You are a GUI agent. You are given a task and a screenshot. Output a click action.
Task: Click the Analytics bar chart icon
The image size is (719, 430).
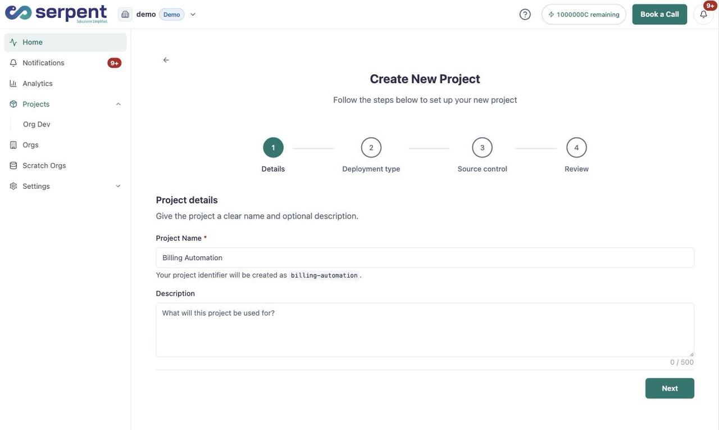click(x=13, y=83)
